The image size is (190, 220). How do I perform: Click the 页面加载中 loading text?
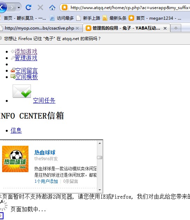pyautogui.click(x=28, y=209)
